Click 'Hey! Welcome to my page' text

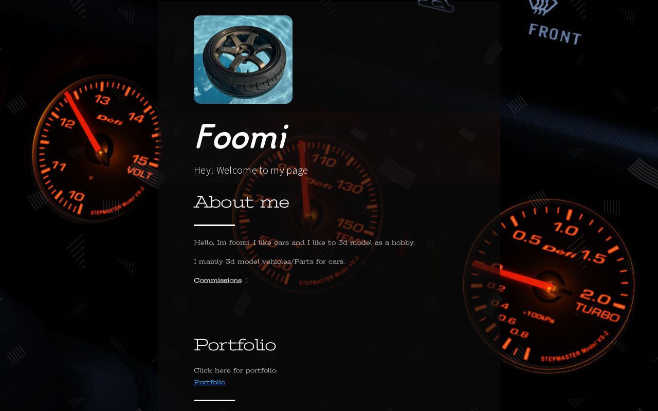pyautogui.click(x=251, y=170)
